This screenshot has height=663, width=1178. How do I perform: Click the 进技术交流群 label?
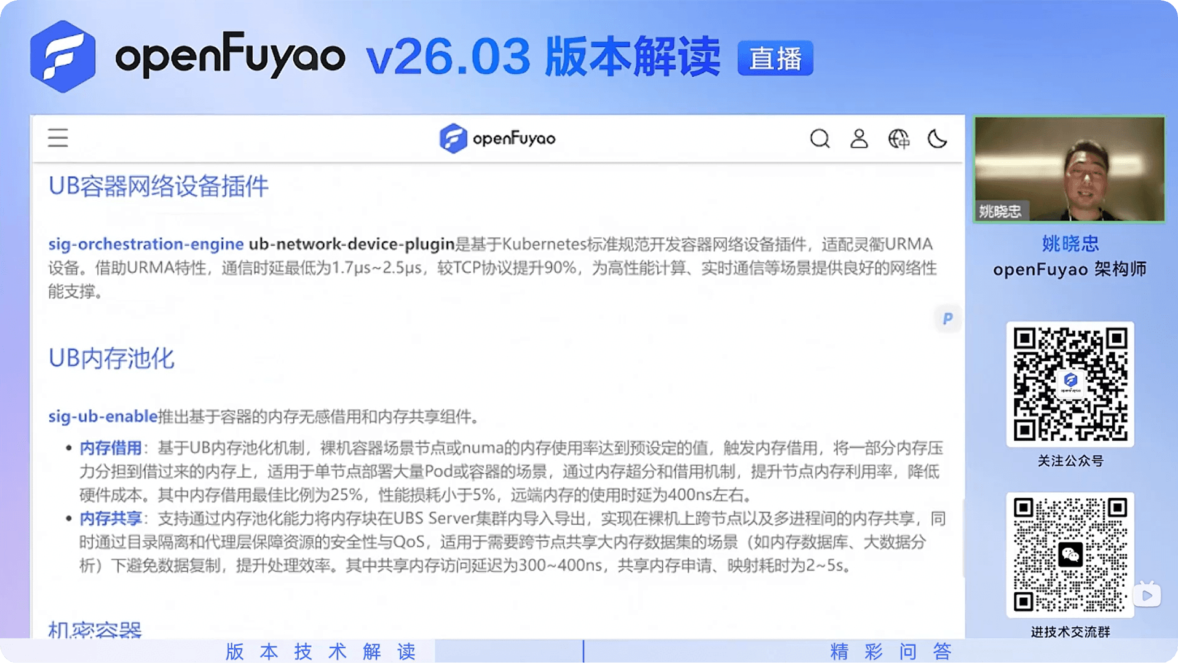pyautogui.click(x=1070, y=632)
